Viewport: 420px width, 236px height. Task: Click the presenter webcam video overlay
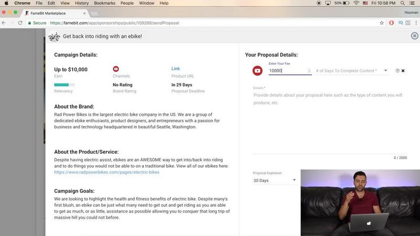(x=360, y=202)
